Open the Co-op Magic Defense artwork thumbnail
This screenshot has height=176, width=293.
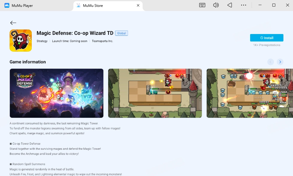(56, 93)
